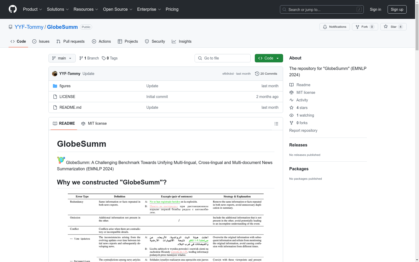The image size is (419, 262).
Task: Click the Sign up button
Action: [x=397, y=9]
